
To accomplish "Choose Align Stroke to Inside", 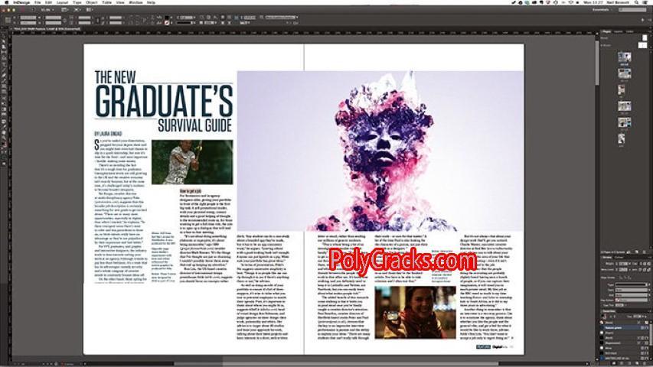I will [625, 278].
